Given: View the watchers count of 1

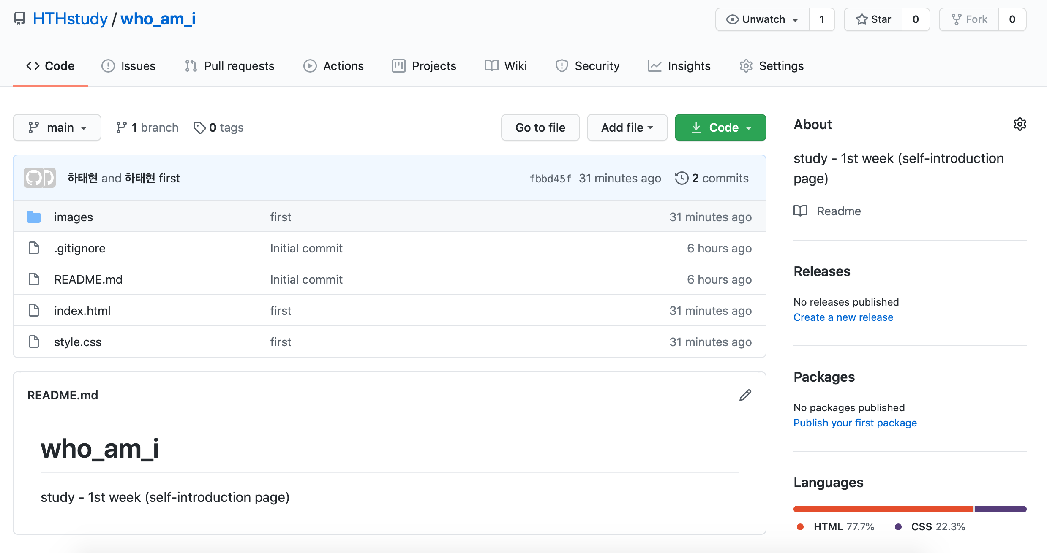Looking at the screenshot, I should tap(822, 19).
